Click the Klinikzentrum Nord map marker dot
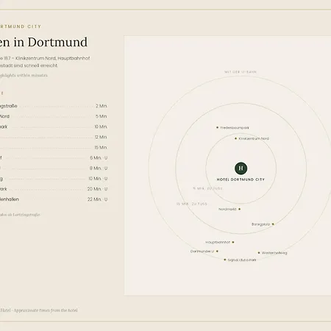 (x=235, y=138)
